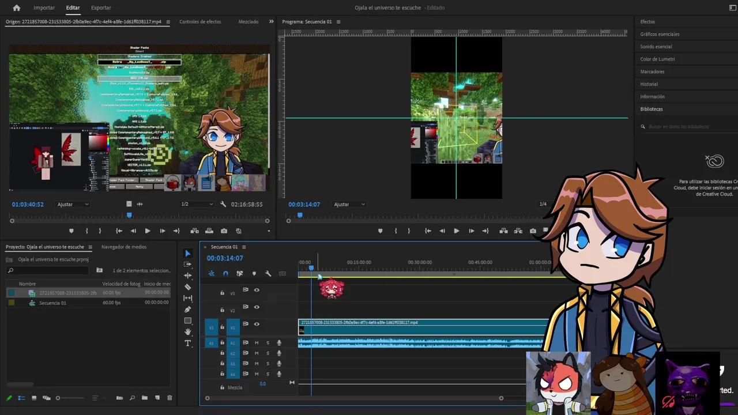Open Source monitor zoom dropdown 'Ajustar'

click(73, 204)
